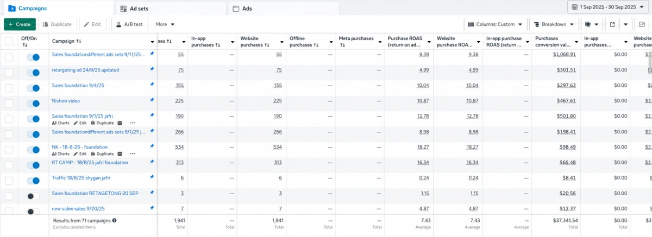This screenshot has height=237, width=652.
Task: Open Purchases conversion value column dropdown arrow
Action: (x=577, y=42)
